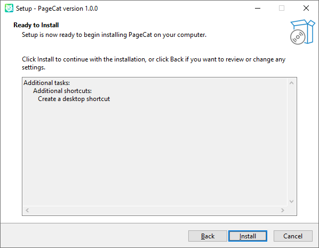
Task: Minimize the Setup window
Action: click(258, 9)
